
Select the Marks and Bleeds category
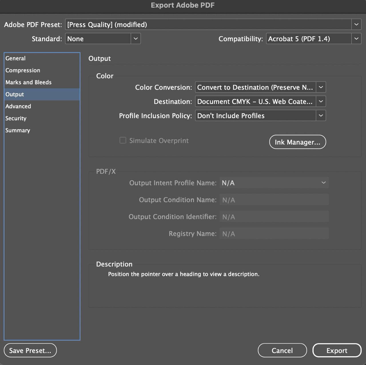(x=42, y=82)
